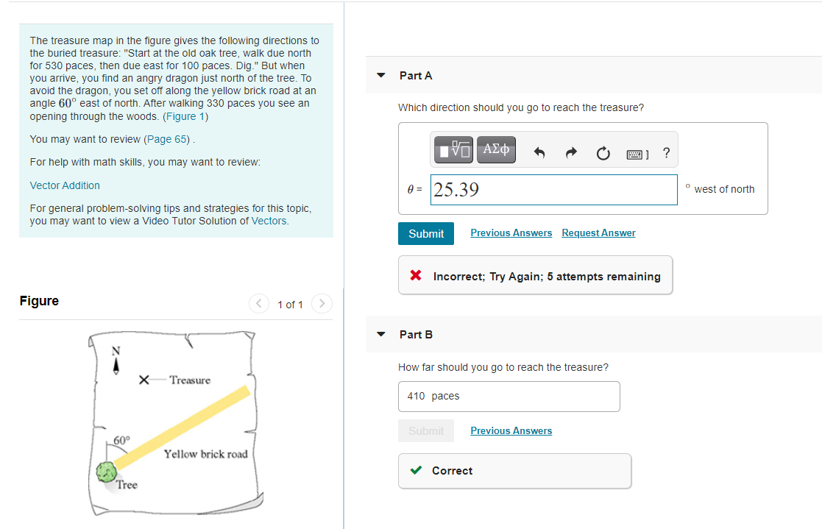Collapse the Part B section

coord(380,334)
